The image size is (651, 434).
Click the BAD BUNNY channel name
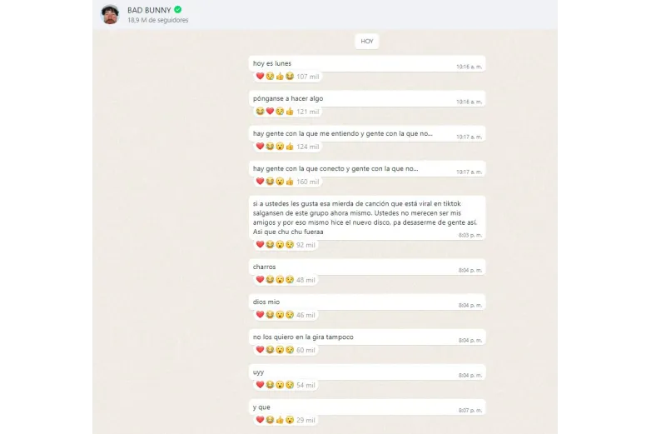(148, 10)
